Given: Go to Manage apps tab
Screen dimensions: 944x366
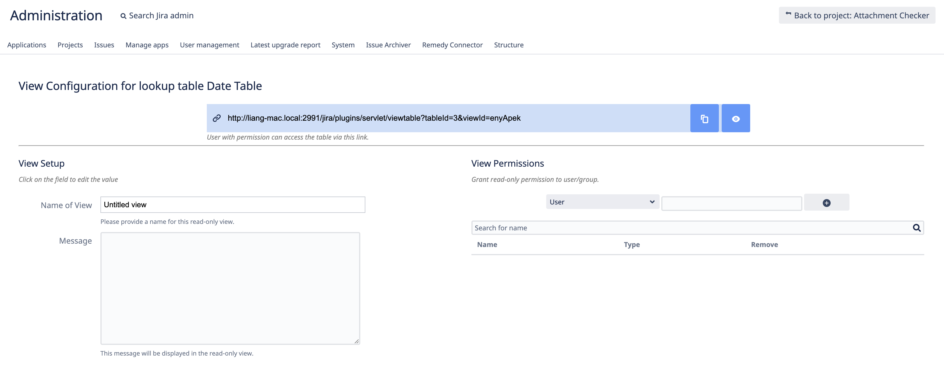Looking at the screenshot, I should click(x=147, y=45).
